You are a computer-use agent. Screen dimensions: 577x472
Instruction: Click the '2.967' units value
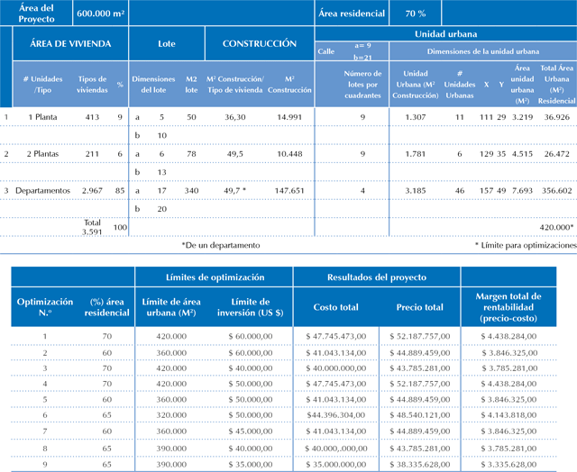click(92, 191)
